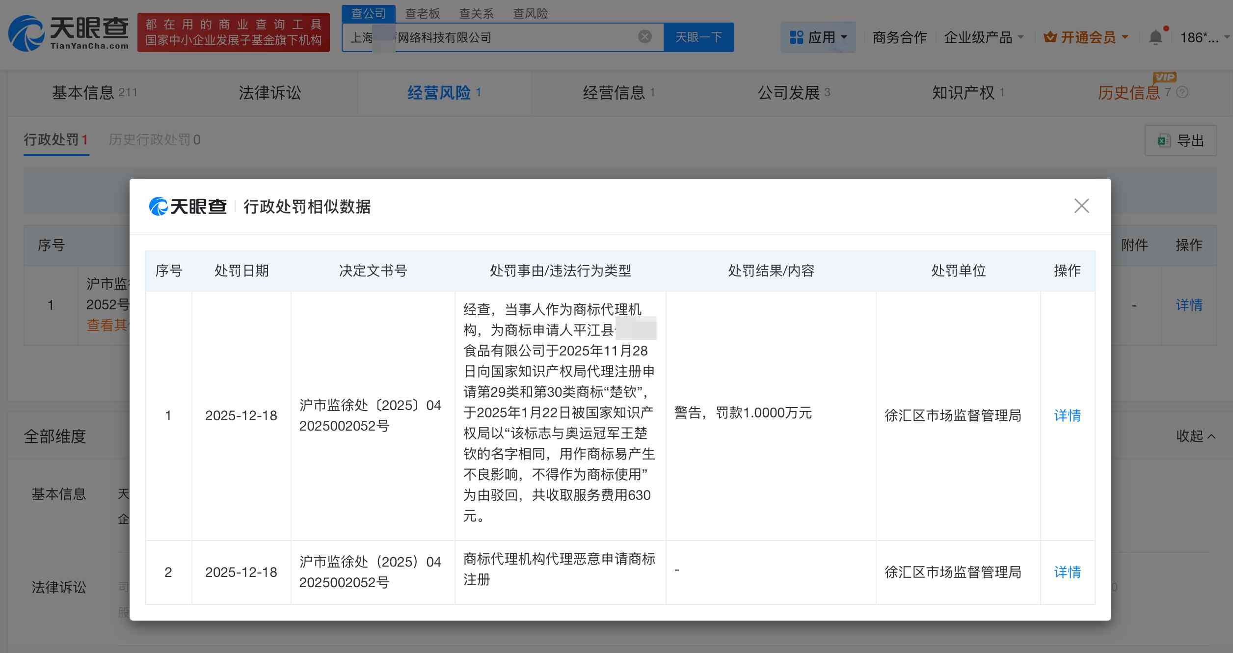
Task: Clear the search box with the X icon
Action: coord(643,36)
